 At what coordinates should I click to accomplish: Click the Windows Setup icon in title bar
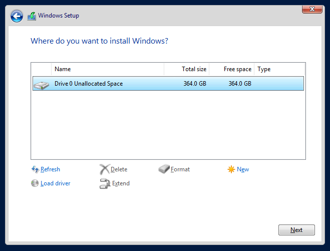pyautogui.click(x=32, y=16)
